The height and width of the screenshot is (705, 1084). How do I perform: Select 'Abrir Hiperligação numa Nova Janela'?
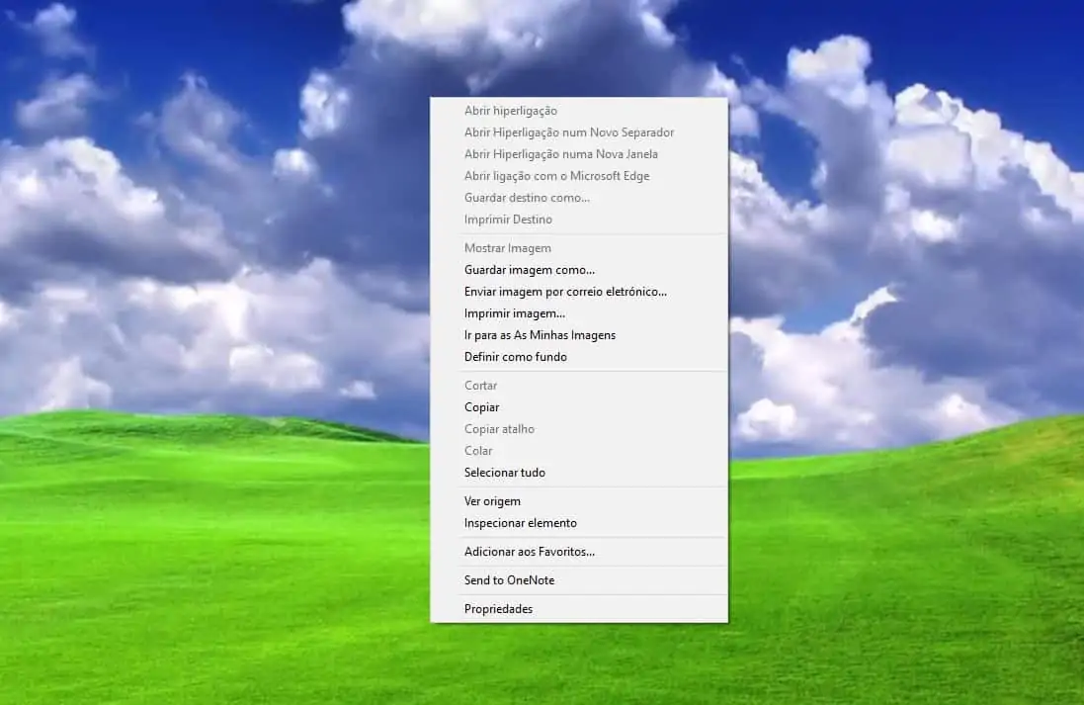point(579,154)
